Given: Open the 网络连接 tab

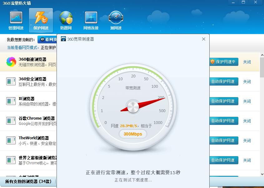Looking at the screenshot, I should click(x=91, y=21).
